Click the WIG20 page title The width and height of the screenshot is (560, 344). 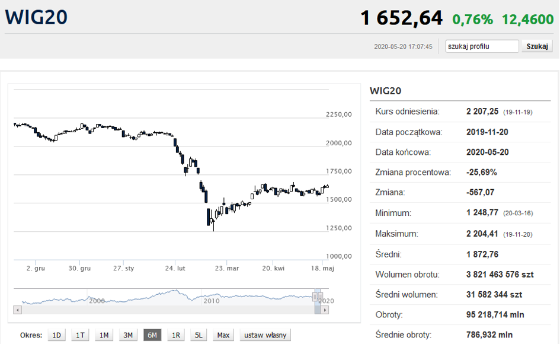pos(36,17)
